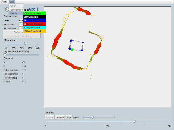Open the File menu

tap(6, 2)
